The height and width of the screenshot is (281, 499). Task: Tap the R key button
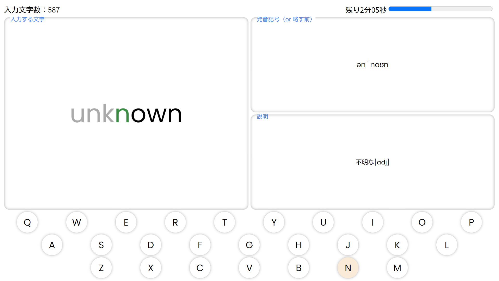coord(175,222)
